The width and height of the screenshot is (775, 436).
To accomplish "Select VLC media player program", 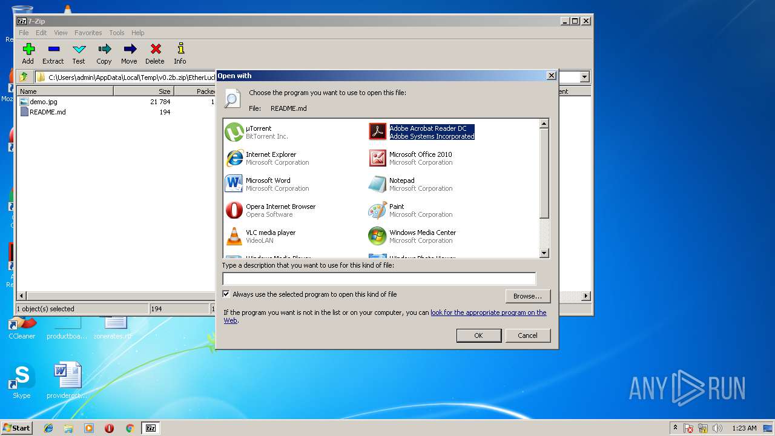I will (x=261, y=236).
